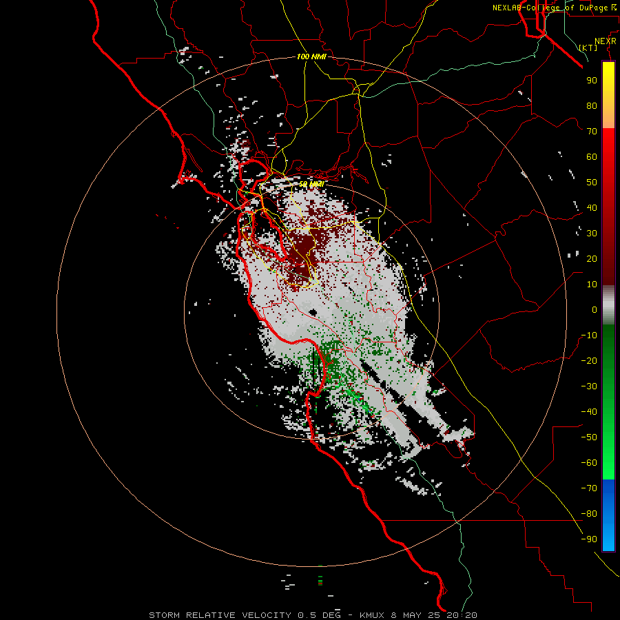
Task: Select the positive 80 scale value
Action: pyautogui.click(x=592, y=105)
